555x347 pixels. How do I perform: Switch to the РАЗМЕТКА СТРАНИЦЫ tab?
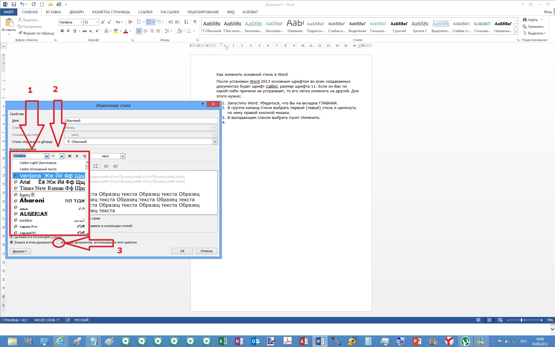(x=111, y=12)
